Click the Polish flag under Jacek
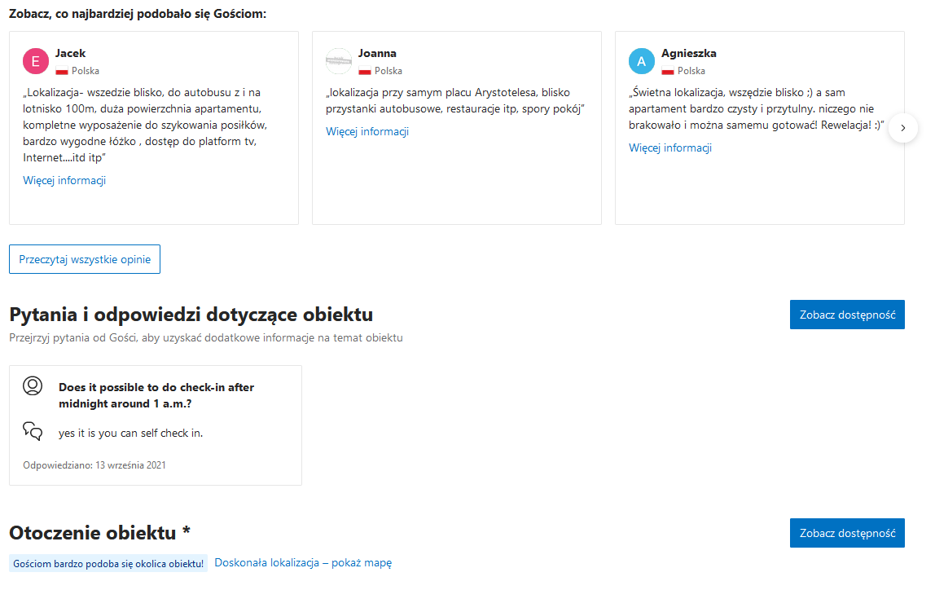 point(61,71)
